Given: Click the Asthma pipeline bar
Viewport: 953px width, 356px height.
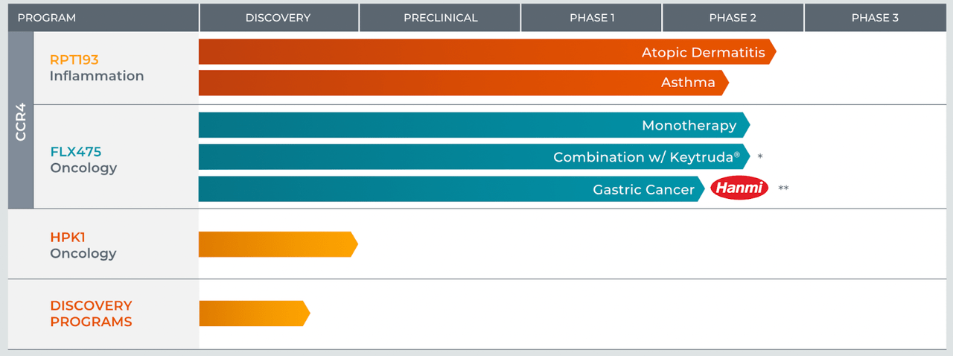Looking at the screenshot, I should (x=462, y=83).
